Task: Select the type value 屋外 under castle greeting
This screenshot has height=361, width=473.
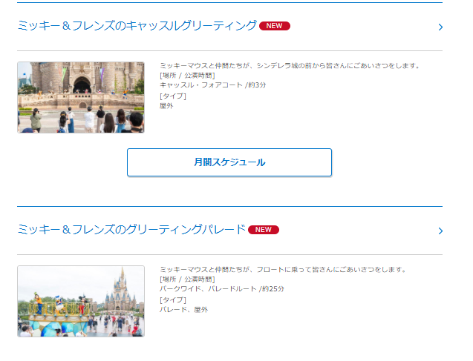Action: coord(166,106)
